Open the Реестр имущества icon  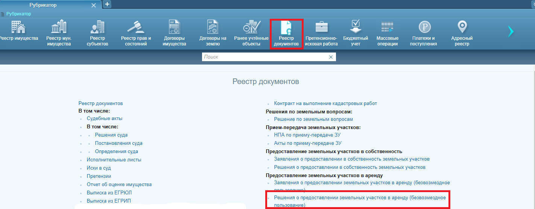pos(18,27)
